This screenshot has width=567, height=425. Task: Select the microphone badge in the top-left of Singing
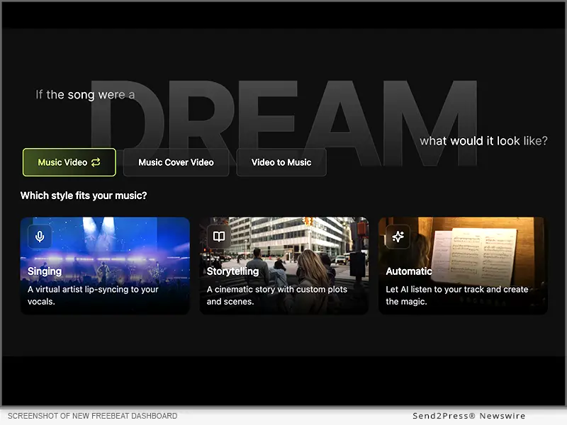click(40, 237)
